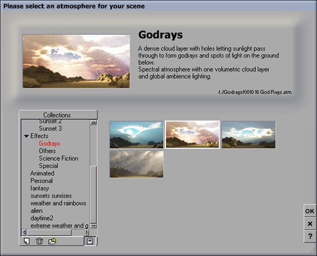317x256 pixels.
Task: Select Sunset 2 collection
Action: [51, 121]
